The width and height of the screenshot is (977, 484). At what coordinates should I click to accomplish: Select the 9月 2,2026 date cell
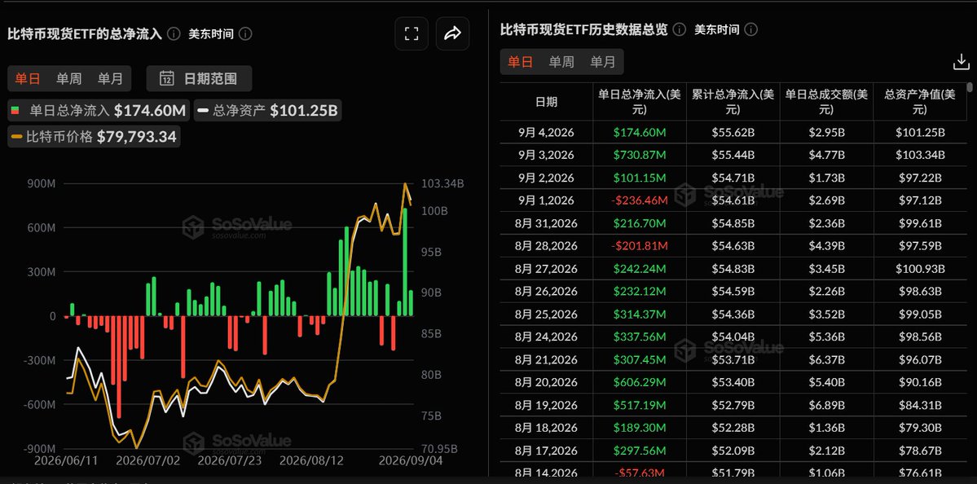pos(547,178)
